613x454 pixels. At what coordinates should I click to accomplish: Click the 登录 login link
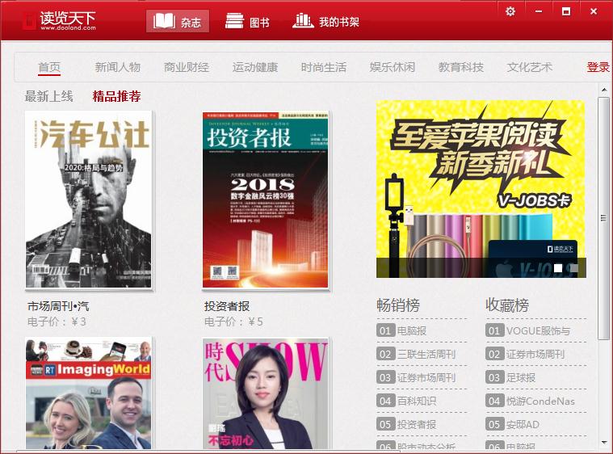point(598,67)
